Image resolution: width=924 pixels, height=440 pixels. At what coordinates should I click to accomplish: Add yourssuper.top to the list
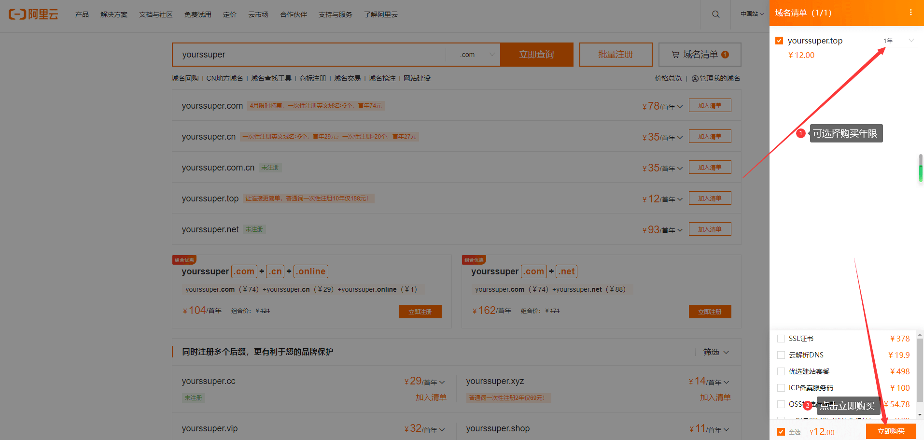710,199
